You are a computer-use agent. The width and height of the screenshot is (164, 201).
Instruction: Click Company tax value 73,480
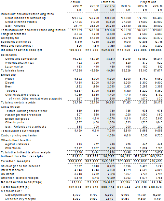pos(110,38)
